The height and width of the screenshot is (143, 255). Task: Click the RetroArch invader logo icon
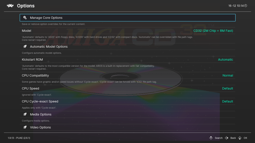(x=10, y=6)
